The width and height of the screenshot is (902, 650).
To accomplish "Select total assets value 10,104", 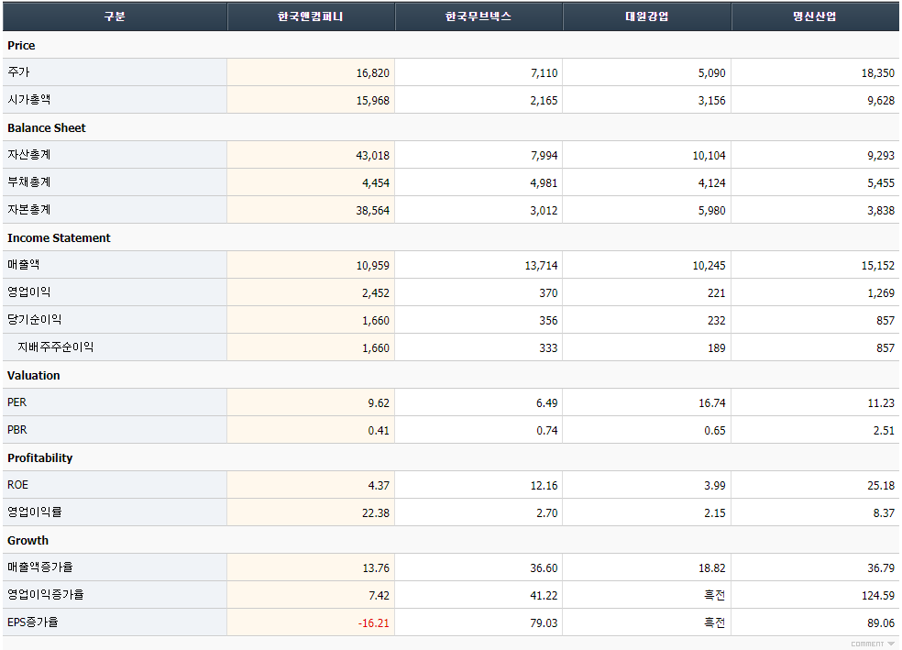I will pyautogui.click(x=709, y=155).
